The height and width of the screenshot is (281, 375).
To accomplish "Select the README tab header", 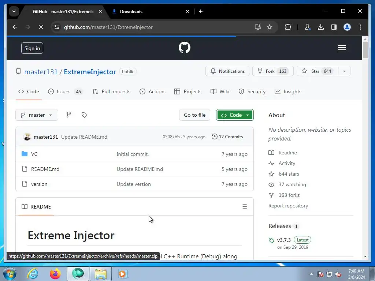I will pos(36,207).
